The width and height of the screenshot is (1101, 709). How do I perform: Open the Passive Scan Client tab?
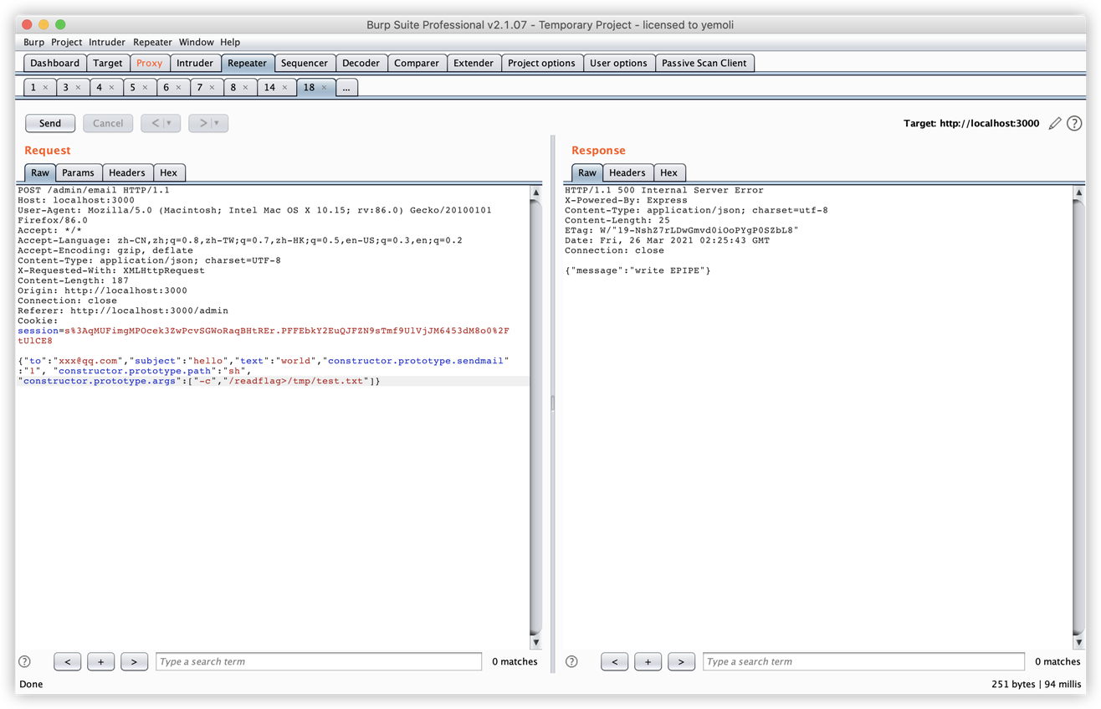click(x=704, y=63)
